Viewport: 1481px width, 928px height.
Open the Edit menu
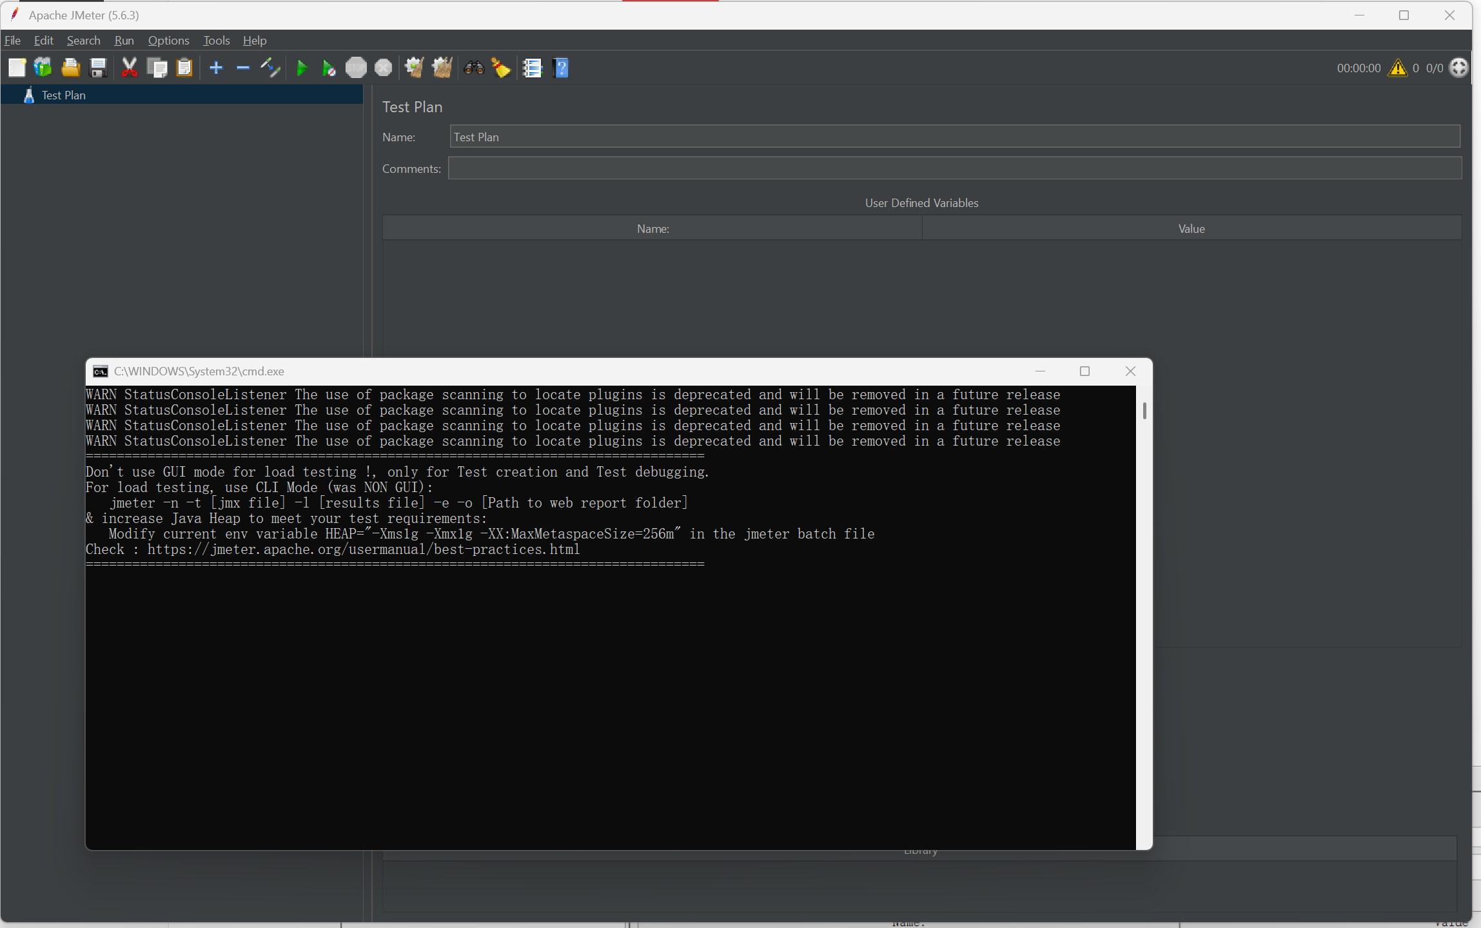coord(44,40)
